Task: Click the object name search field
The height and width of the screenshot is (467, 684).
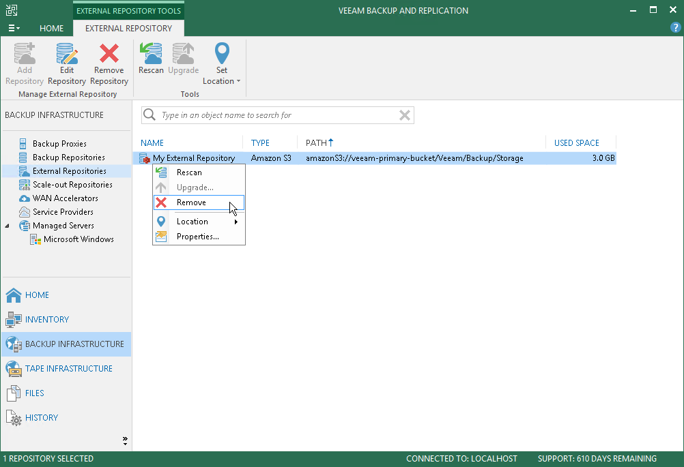Action: pyautogui.click(x=277, y=115)
